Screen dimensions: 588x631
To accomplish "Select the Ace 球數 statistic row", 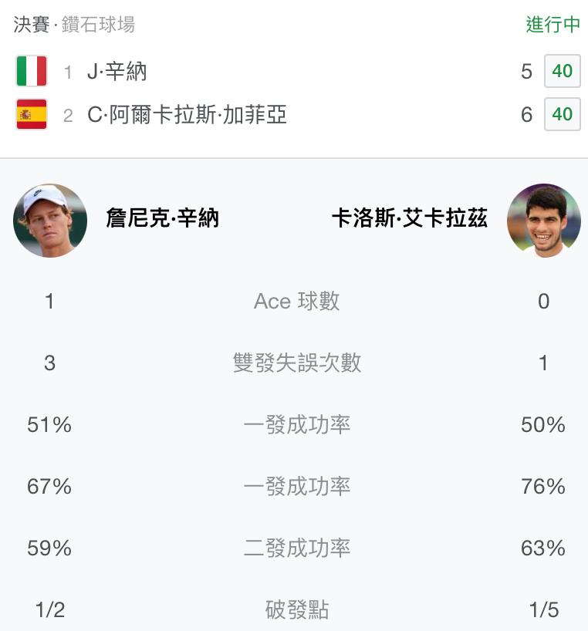I will tap(294, 301).
